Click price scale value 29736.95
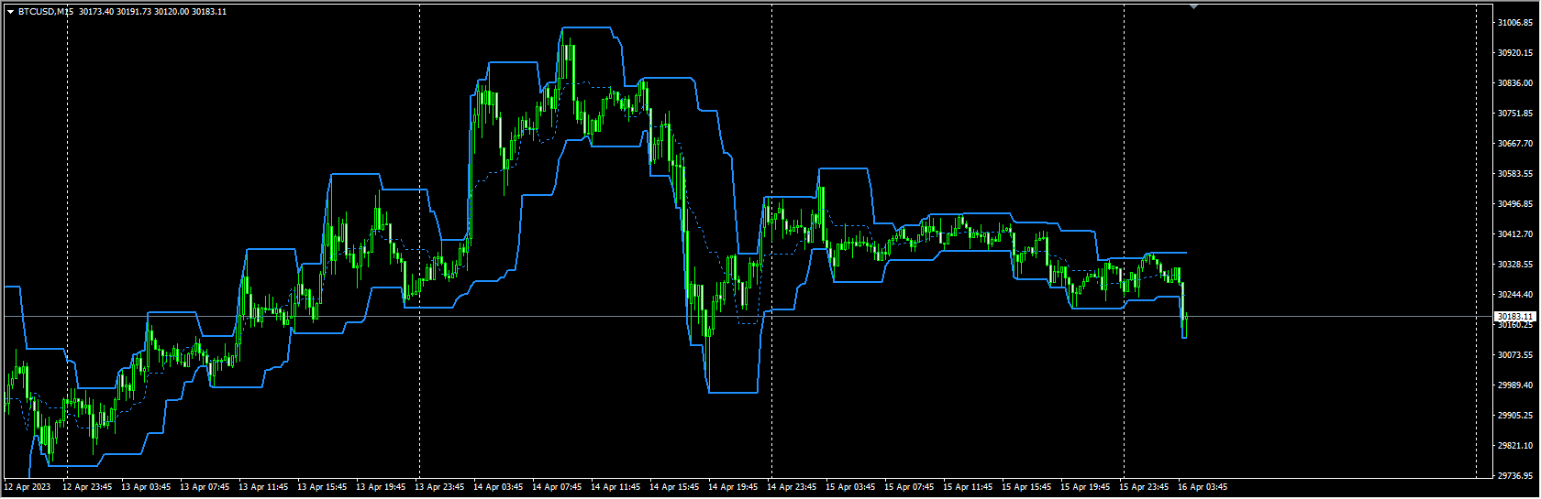Screen dimensions: 1541x499 tap(1515, 476)
